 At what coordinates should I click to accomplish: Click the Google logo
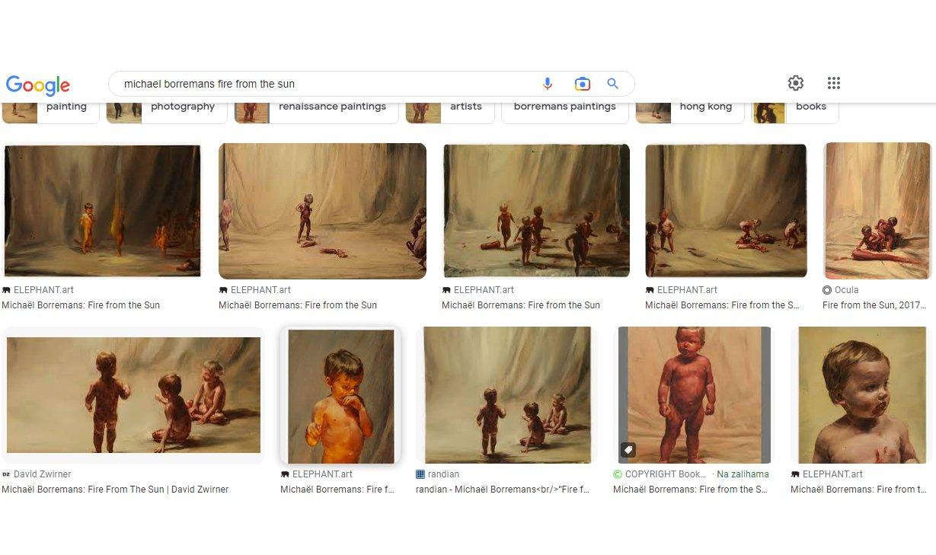tap(37, 85)
